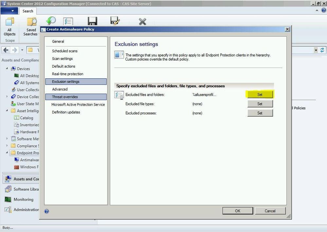Select the Hardware Requirements tree item

click(26, 132)
